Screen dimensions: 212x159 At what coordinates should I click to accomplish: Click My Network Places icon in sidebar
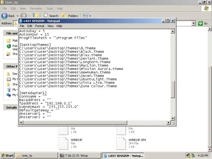click(9, 95)
